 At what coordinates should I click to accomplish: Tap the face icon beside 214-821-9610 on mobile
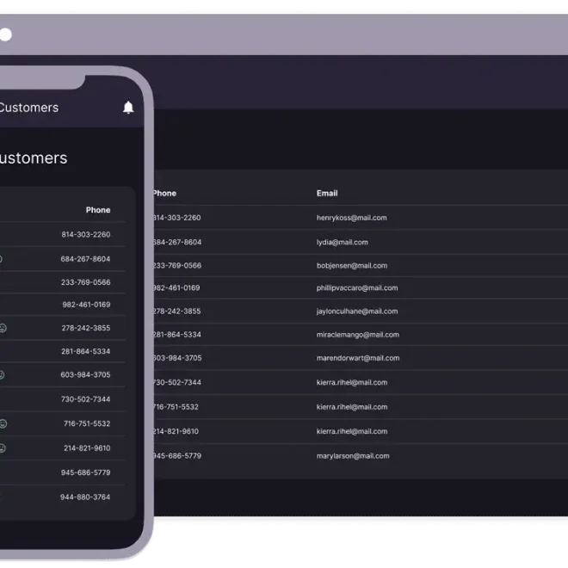pyautogui.click(x=3, y=448)
